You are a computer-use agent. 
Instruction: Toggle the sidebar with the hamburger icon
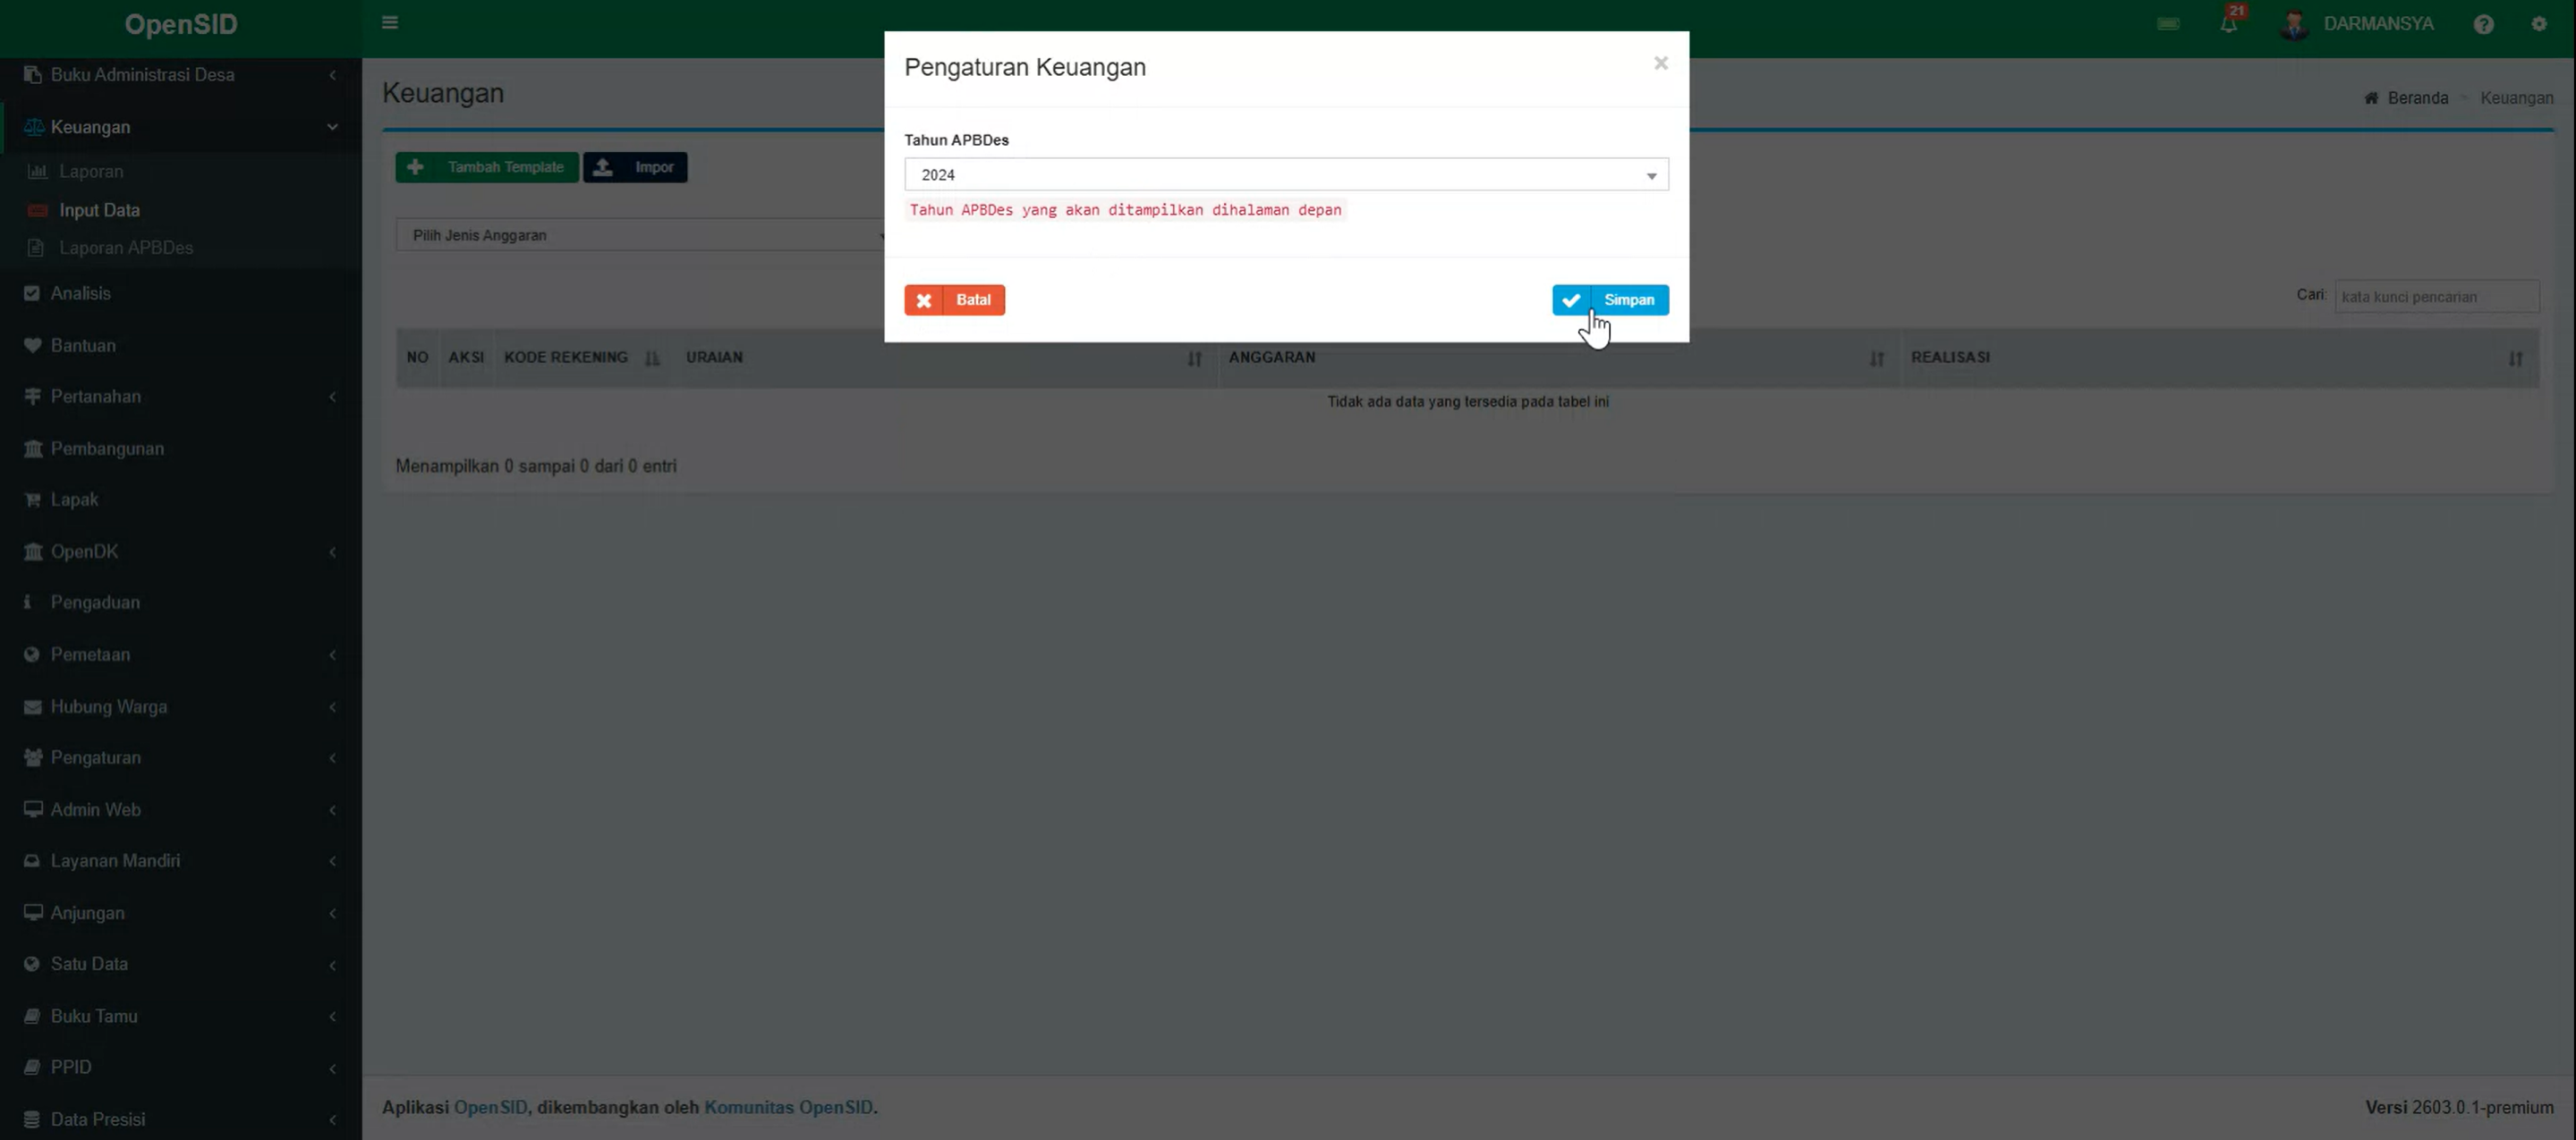(x=389, y=22)
